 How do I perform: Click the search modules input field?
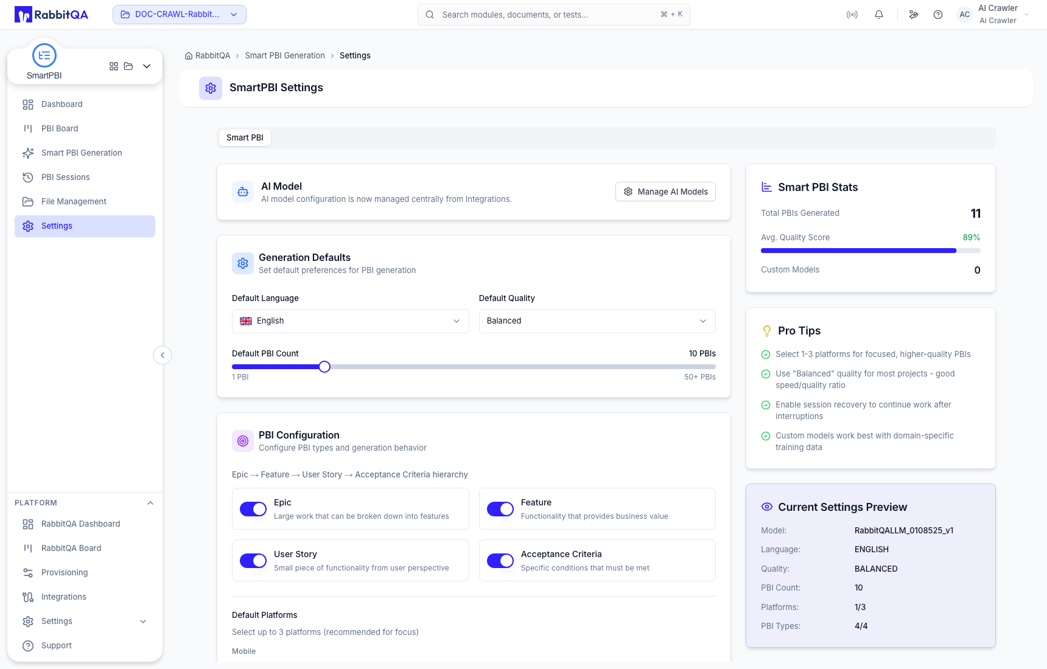tap(554, 15)
